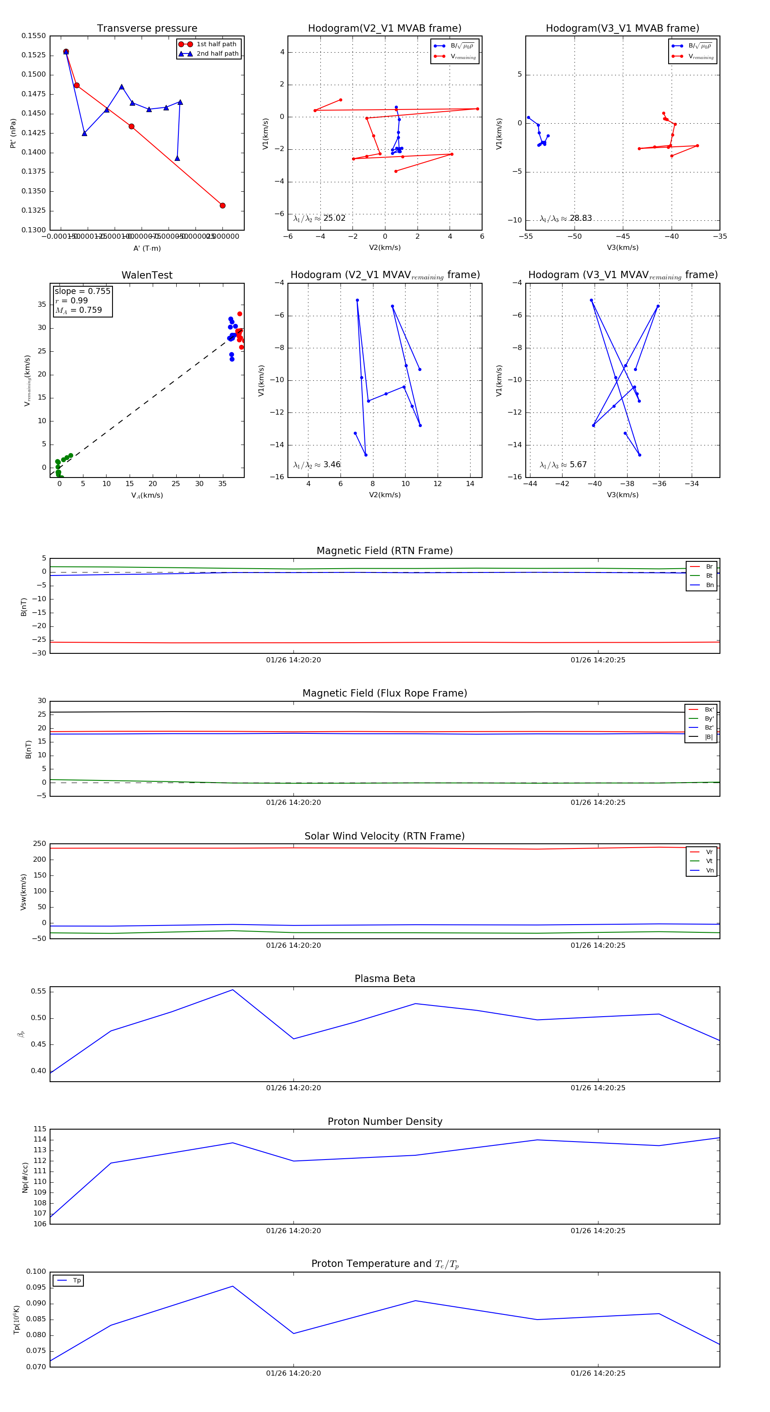Click the '1st half path' legend entry

[x=209, y=44]
